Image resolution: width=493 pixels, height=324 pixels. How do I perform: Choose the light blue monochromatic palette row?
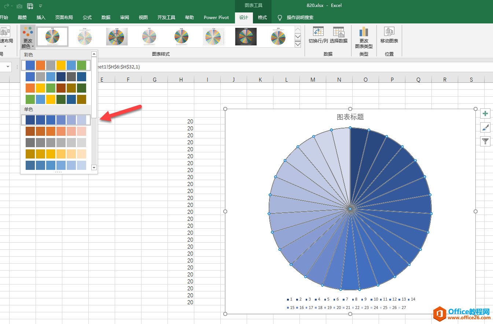(56, 165)
